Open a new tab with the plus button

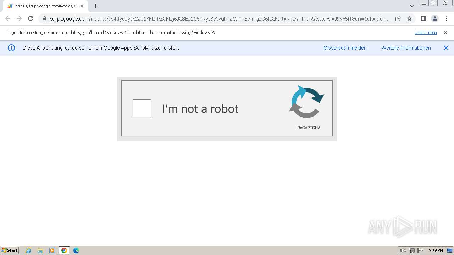tap(95, 6)
